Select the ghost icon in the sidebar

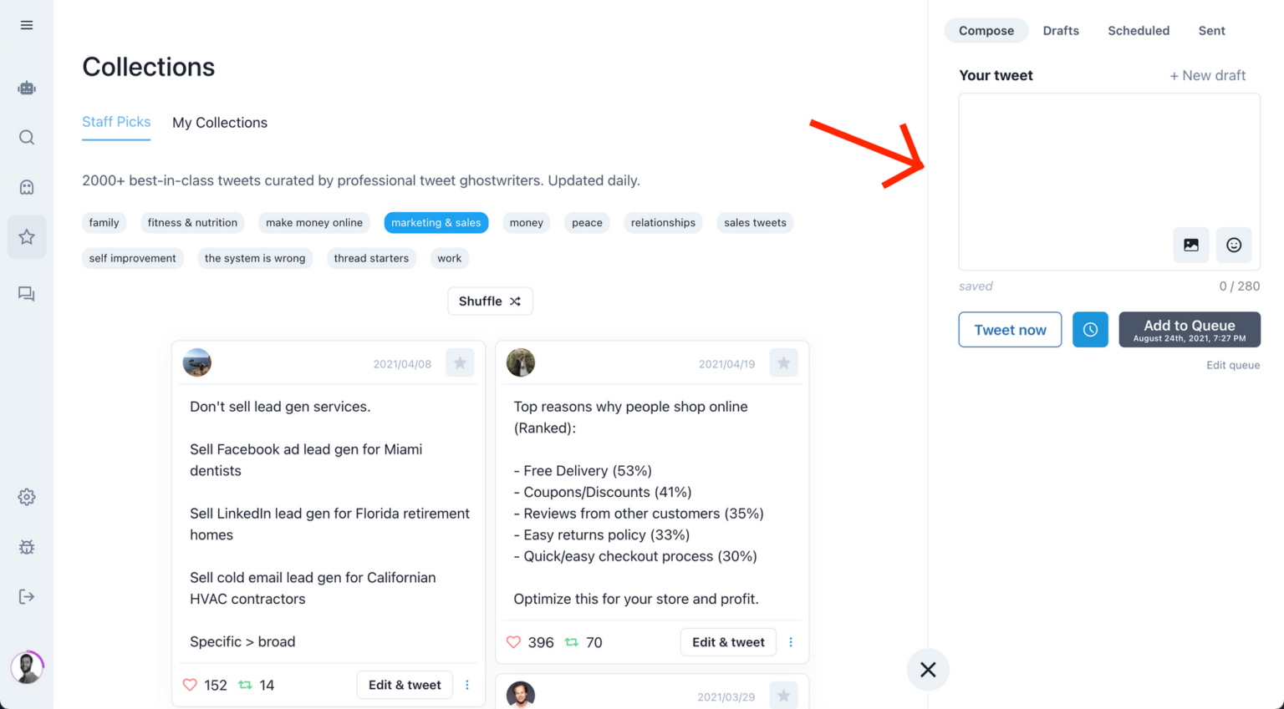[26, 187]
